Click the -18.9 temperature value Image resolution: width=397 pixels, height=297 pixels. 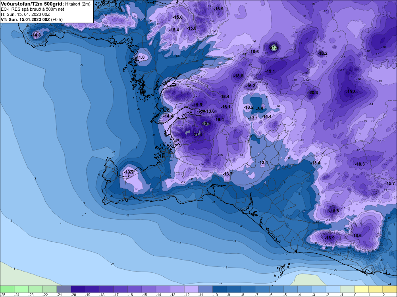330,238
